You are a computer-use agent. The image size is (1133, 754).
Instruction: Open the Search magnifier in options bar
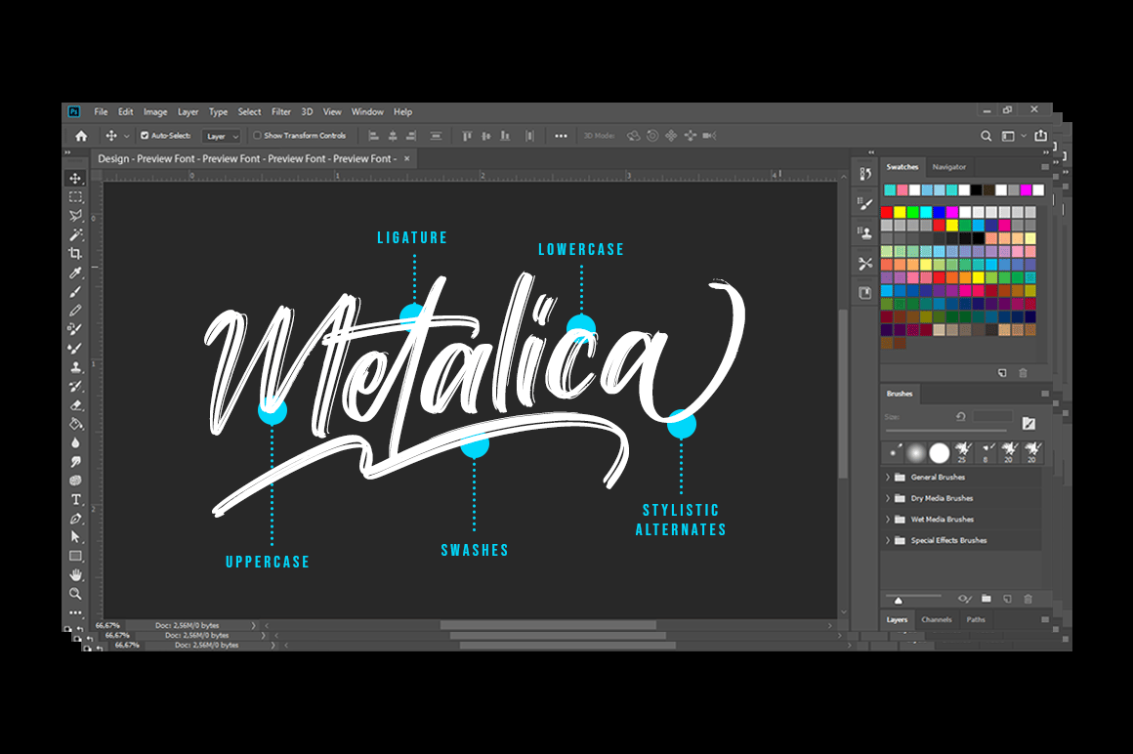pyautogui.click(x=986, y=136)
